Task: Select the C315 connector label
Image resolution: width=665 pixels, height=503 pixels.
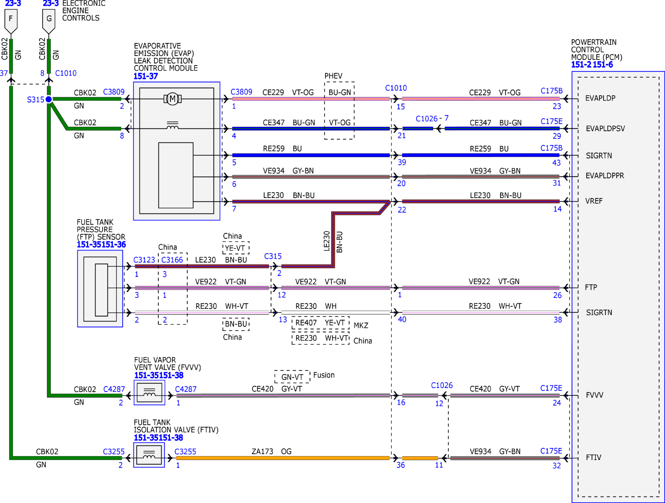Action: tap(273, 256)
